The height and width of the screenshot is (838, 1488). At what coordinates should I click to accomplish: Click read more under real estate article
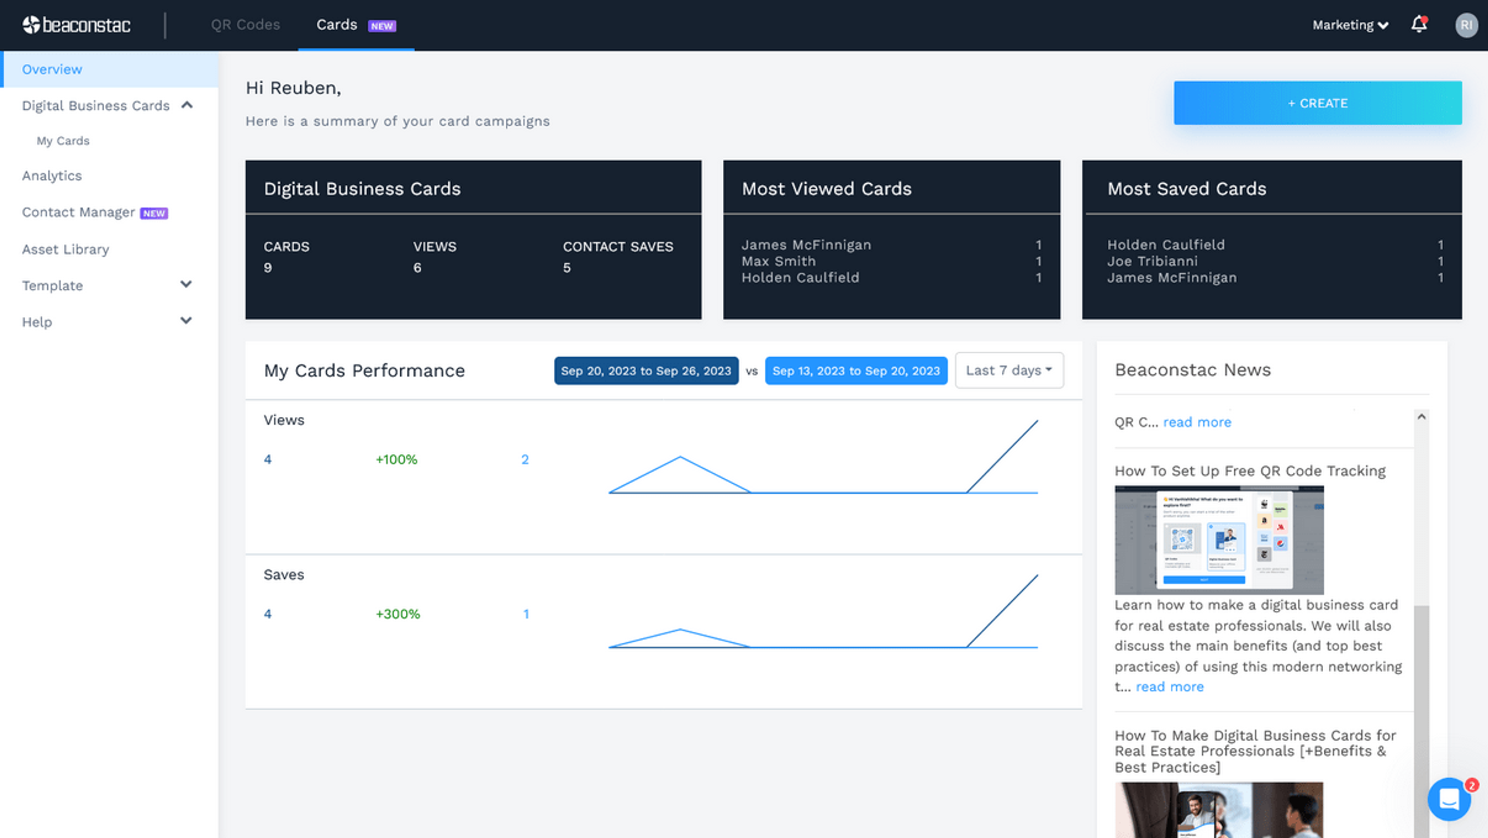pos(1169,686)
